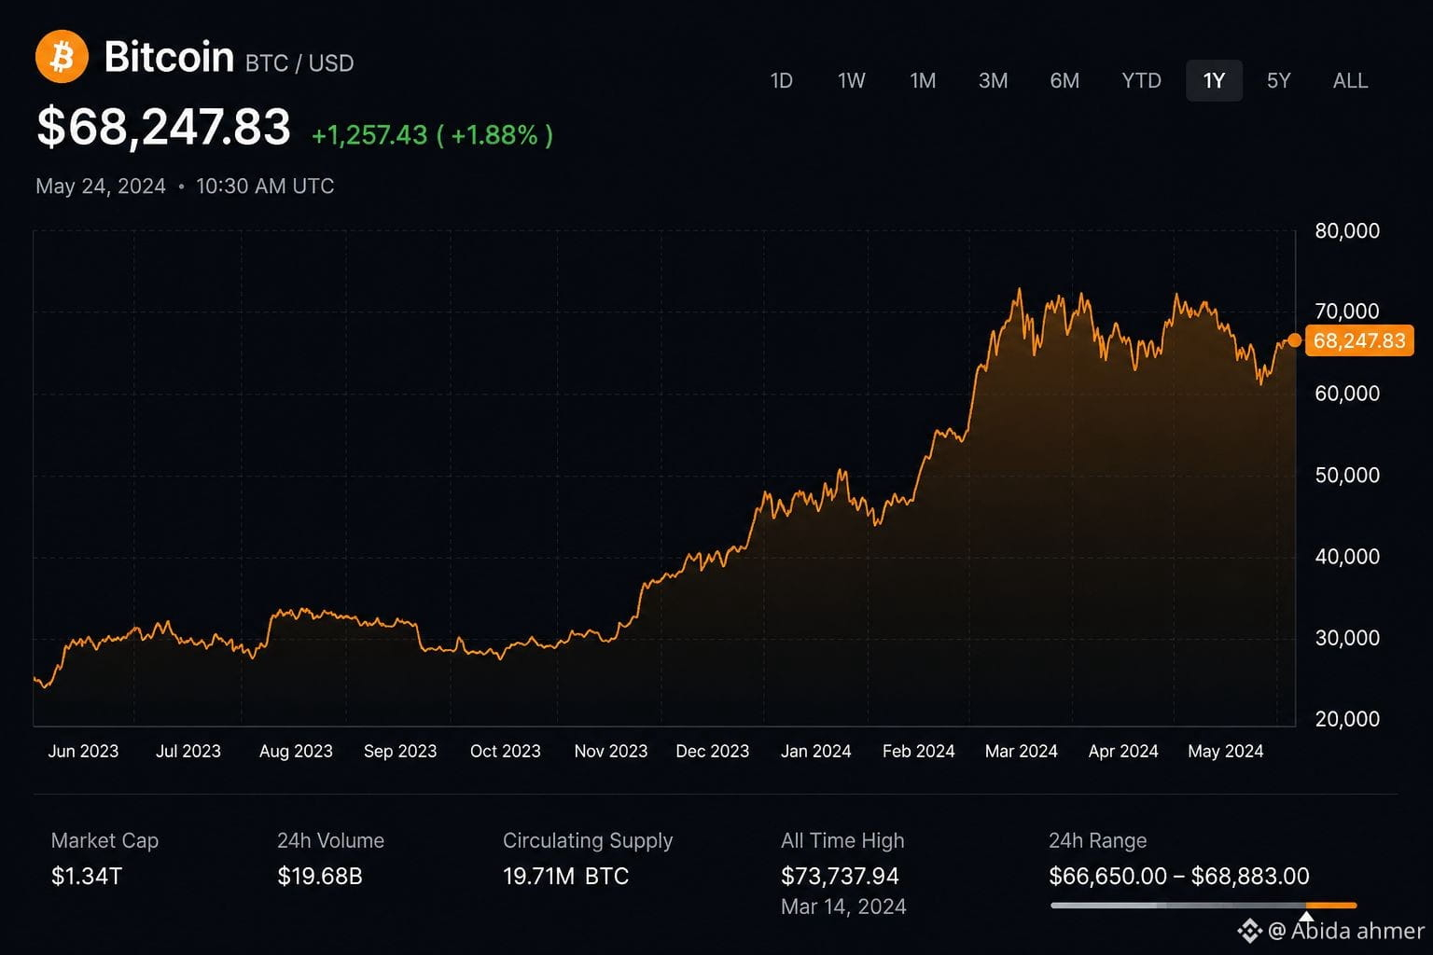Switch to the 1W time range
Image resolution: width=1433 pixels, height=955 pixels.
point(852,81)
